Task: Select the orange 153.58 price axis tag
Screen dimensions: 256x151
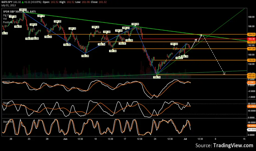Action: [x=251, y=77]
